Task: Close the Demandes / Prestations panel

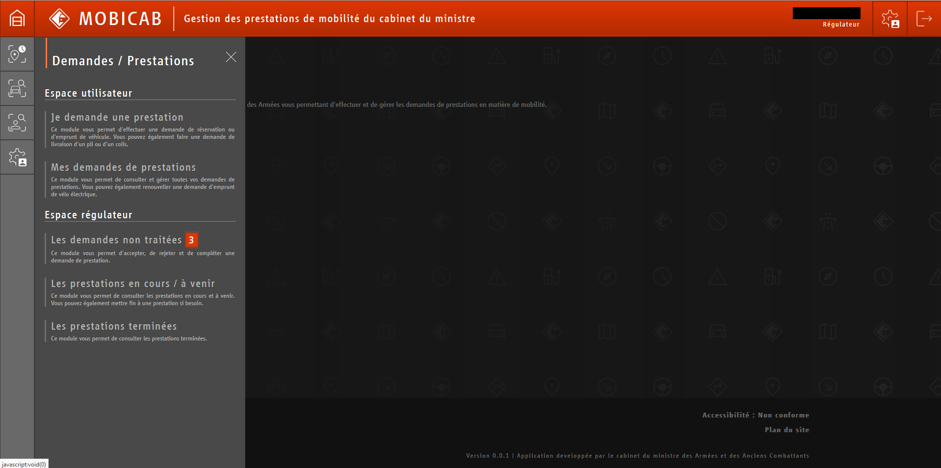Action: (231, 57)
